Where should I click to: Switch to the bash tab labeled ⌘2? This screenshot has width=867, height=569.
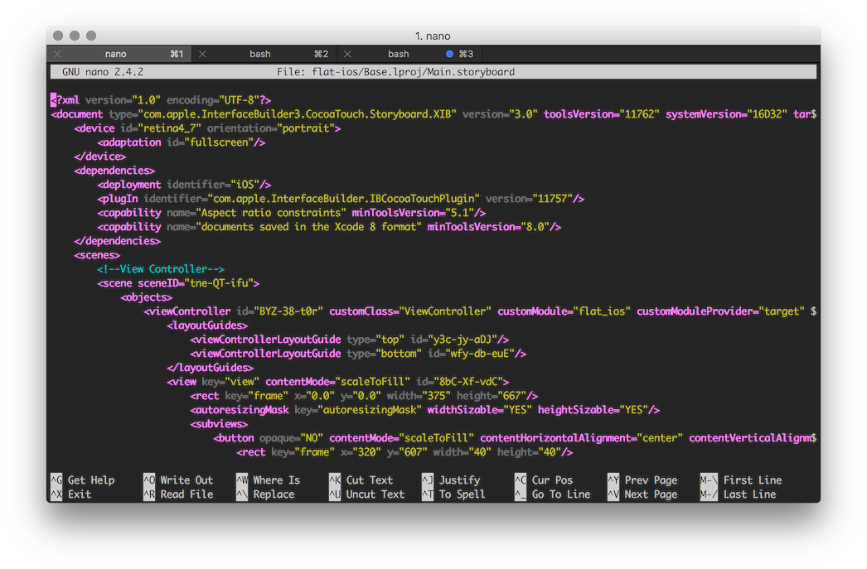tap(260, 54)
